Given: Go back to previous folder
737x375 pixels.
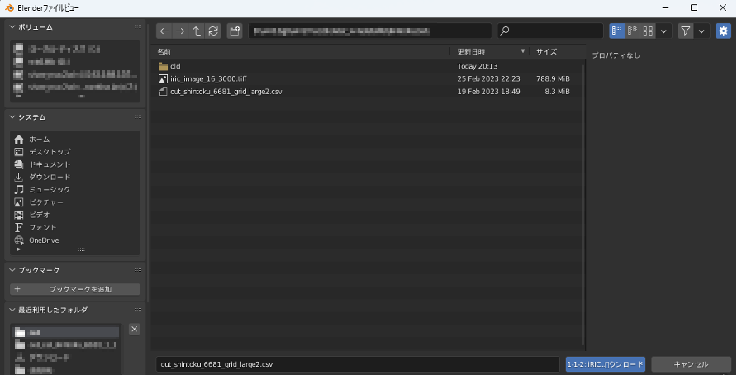Looking at the screenshot, I should click(x=164, y=31).
